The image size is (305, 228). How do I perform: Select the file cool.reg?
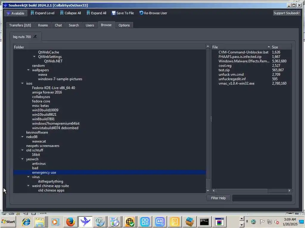point(225,66)
